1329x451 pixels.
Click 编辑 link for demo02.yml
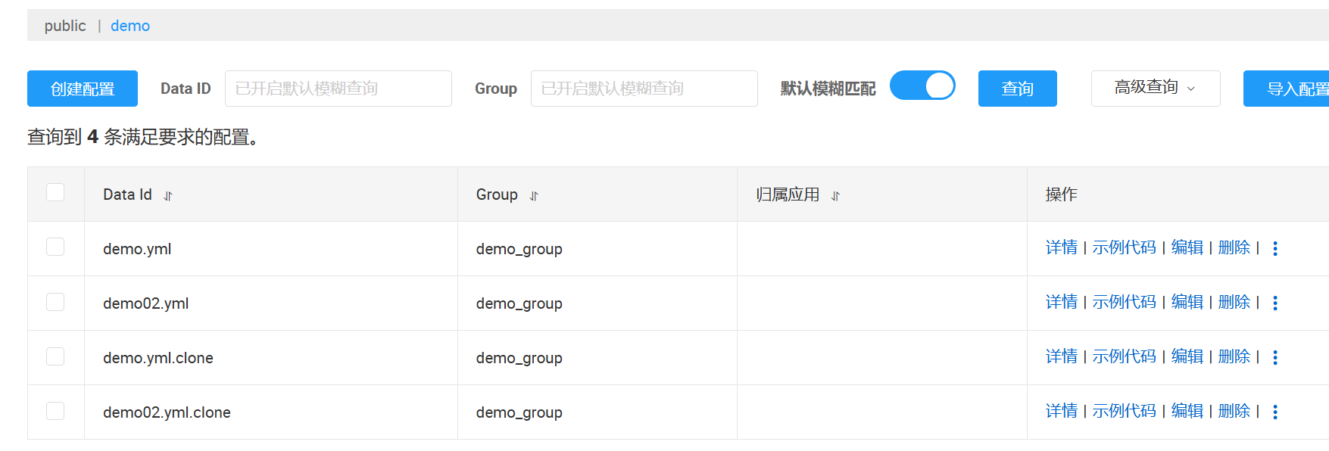coord(1187,302)
